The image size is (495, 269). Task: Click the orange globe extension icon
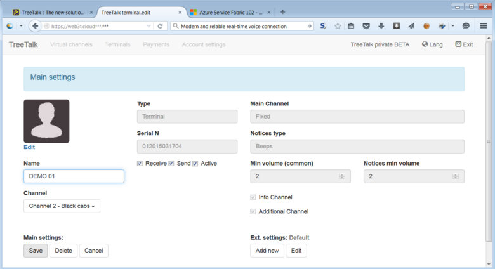(x=426, y=26)
